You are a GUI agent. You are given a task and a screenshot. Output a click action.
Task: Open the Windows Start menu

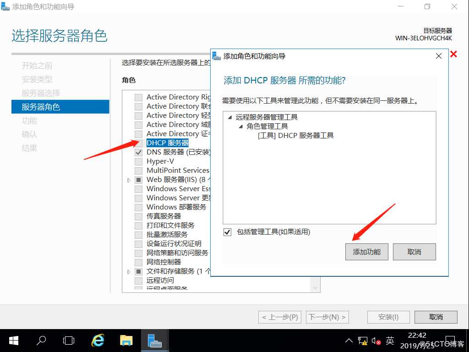point(14,341)
